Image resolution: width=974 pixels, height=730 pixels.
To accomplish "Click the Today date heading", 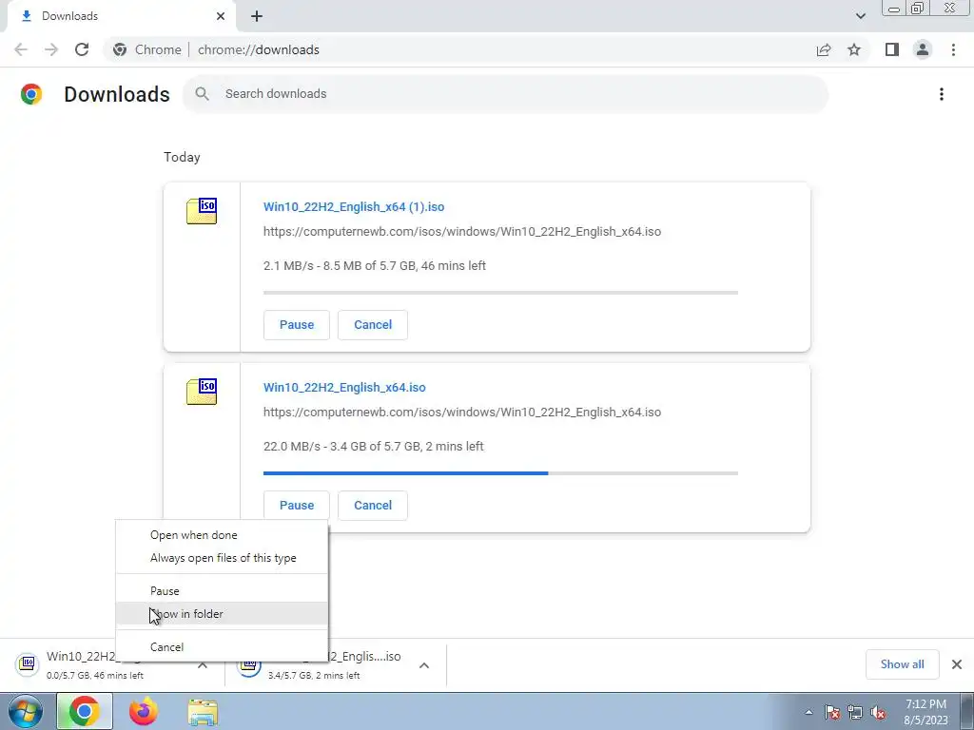I will (x=182, y=157).
